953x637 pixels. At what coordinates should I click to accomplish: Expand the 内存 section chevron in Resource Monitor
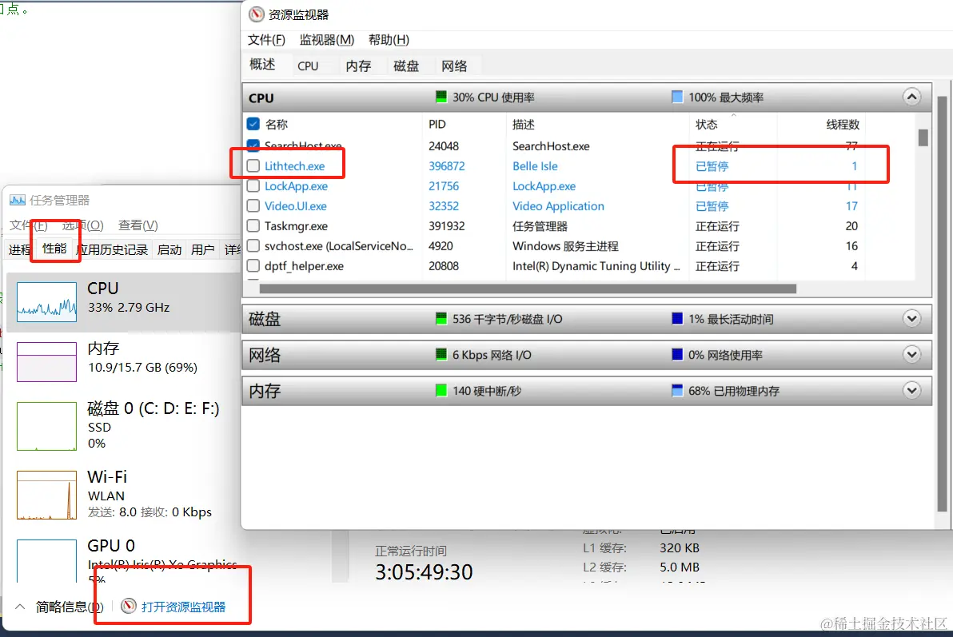(911, 390)
